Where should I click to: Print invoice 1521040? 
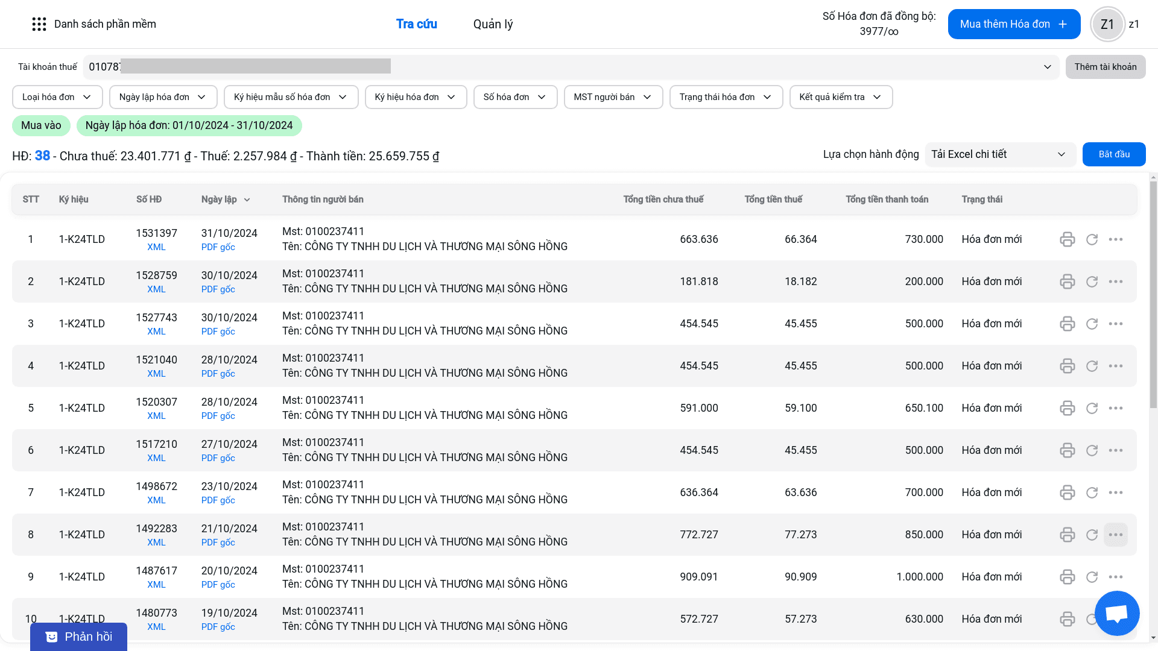1067,366
